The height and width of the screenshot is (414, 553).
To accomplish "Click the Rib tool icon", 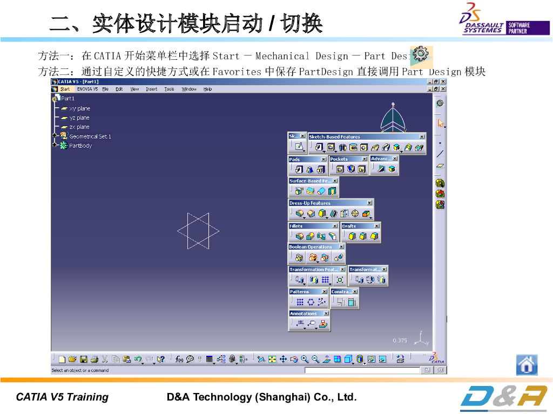I will point(375,148).
